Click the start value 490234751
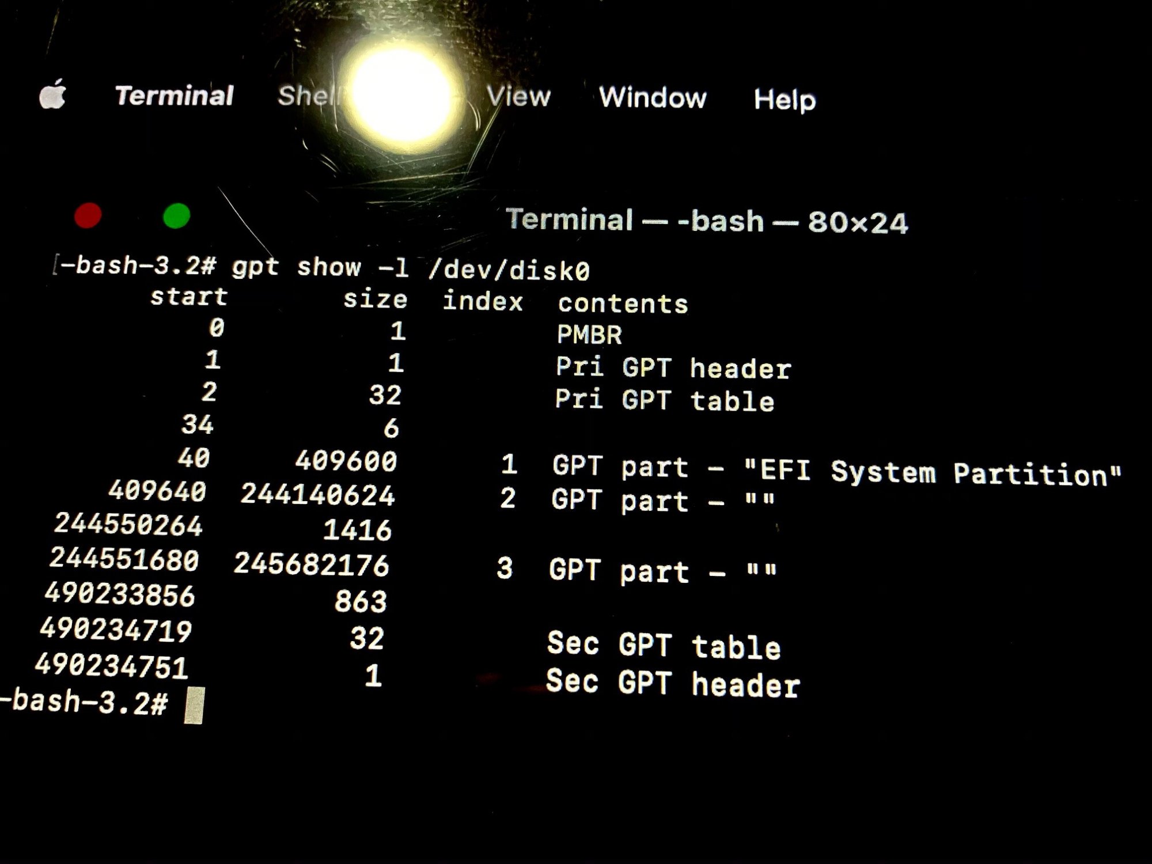Viewport: 1152px width, 864px height. [x=112, y=666]
